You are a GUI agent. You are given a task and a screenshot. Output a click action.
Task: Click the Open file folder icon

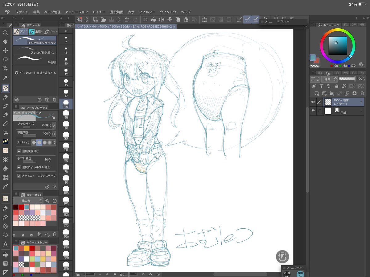(x=103, y=19)
